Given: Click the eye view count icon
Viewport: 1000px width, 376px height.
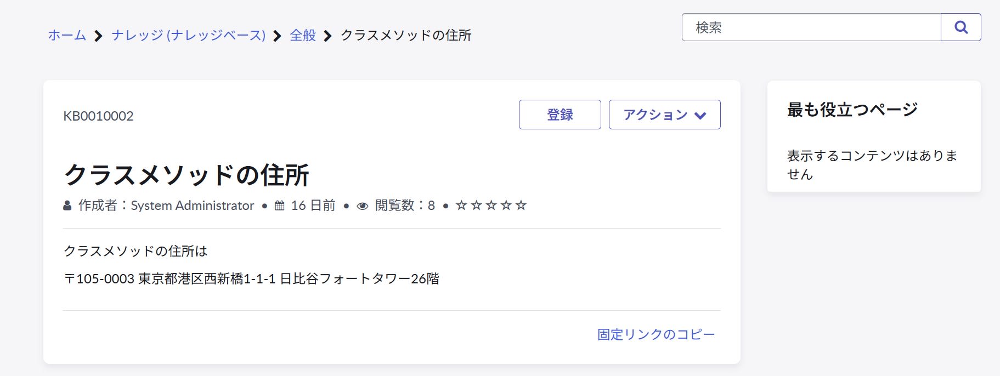Looking at the screenshot, I should click(x=362, y=206).
